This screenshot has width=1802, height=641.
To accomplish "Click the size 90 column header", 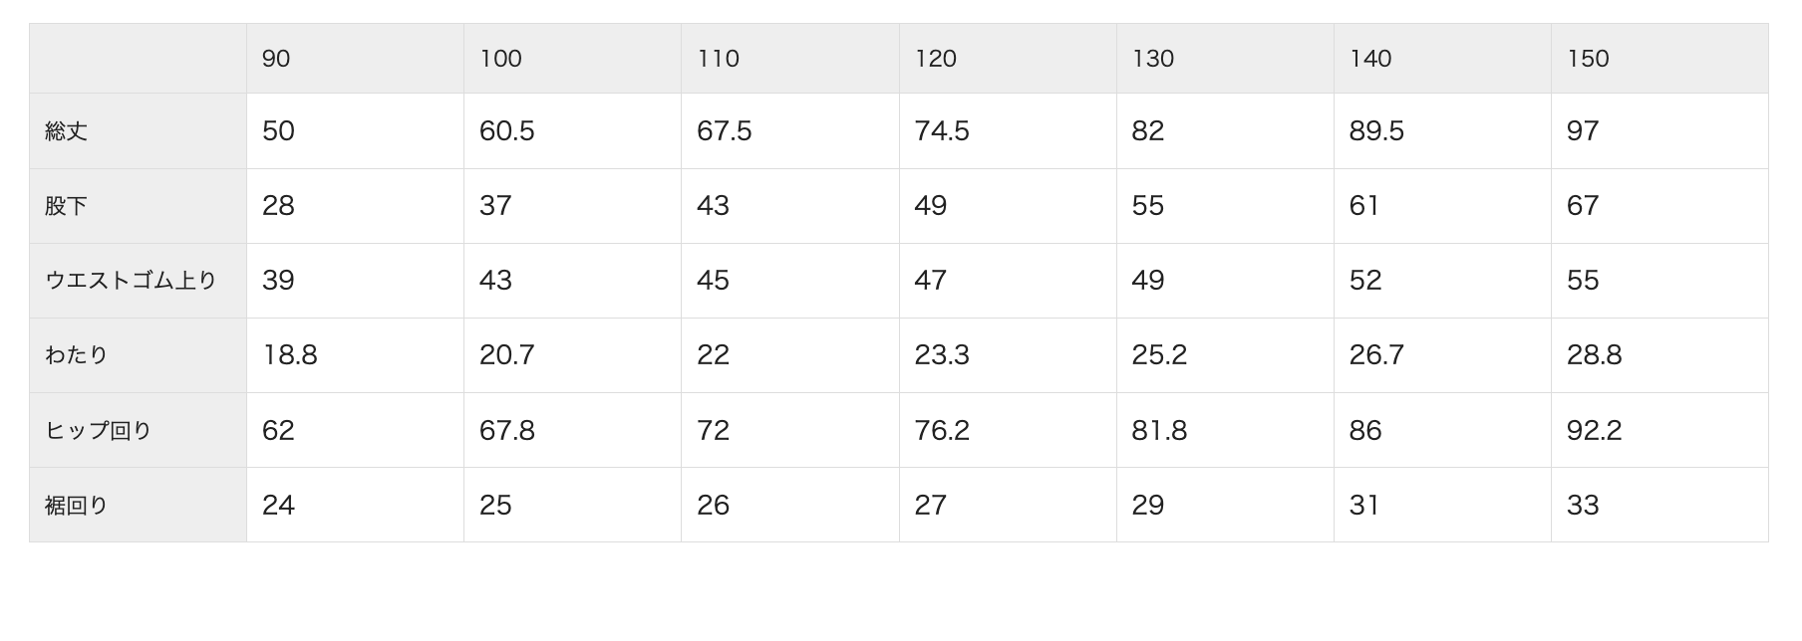I will coord(276,59).
